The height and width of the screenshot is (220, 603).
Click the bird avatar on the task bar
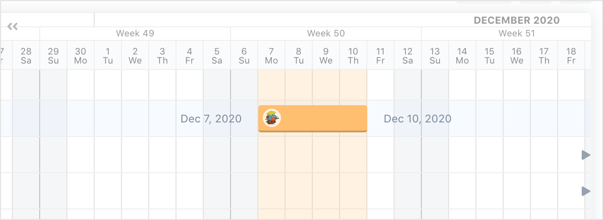tap(272, 118)
